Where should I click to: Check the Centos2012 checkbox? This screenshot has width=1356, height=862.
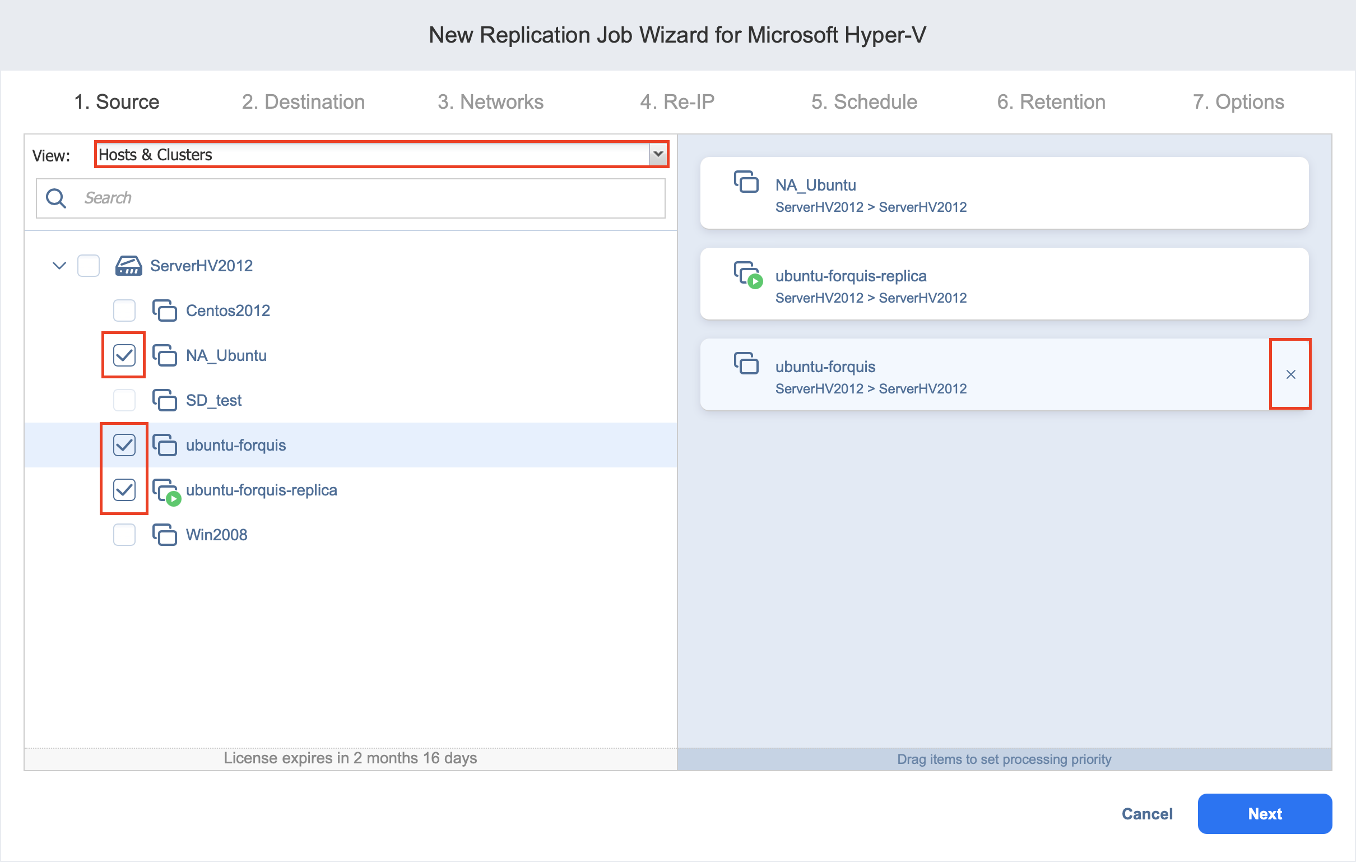coord(124,310)
